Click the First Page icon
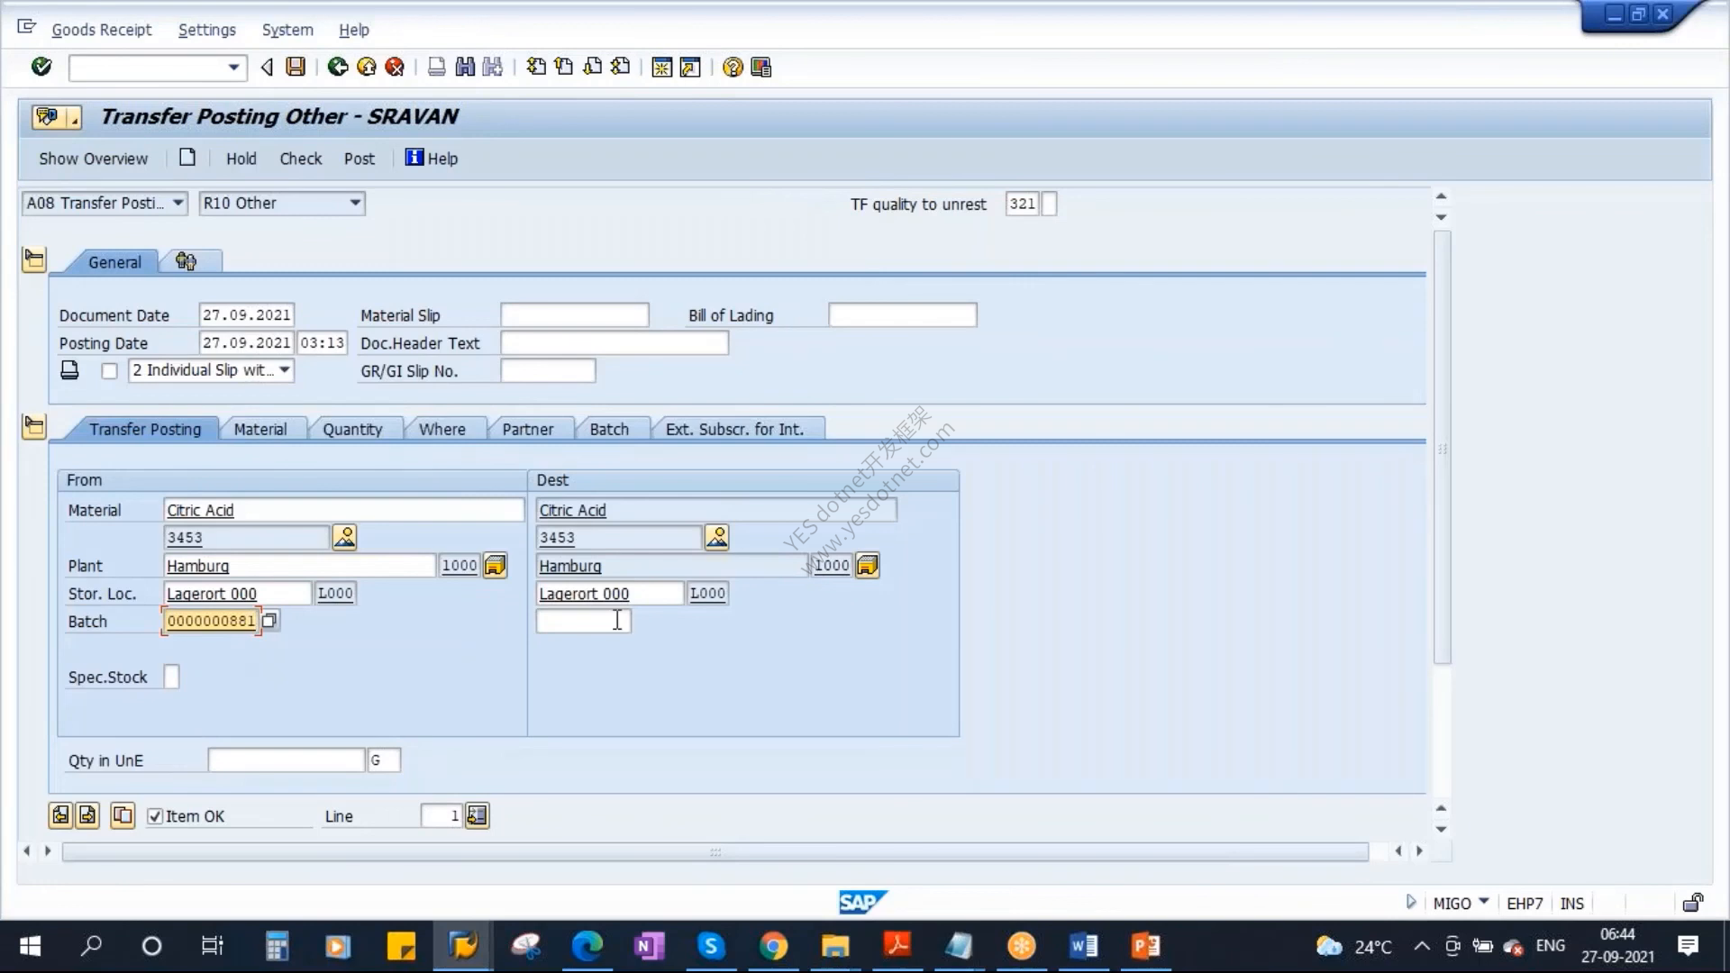The width and height of the screenshot is (1730, 973). pos(536,67)
